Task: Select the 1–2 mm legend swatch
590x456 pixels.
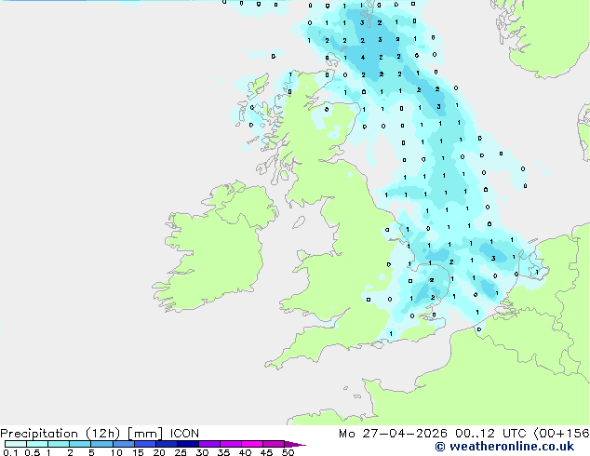Action: 59,444
